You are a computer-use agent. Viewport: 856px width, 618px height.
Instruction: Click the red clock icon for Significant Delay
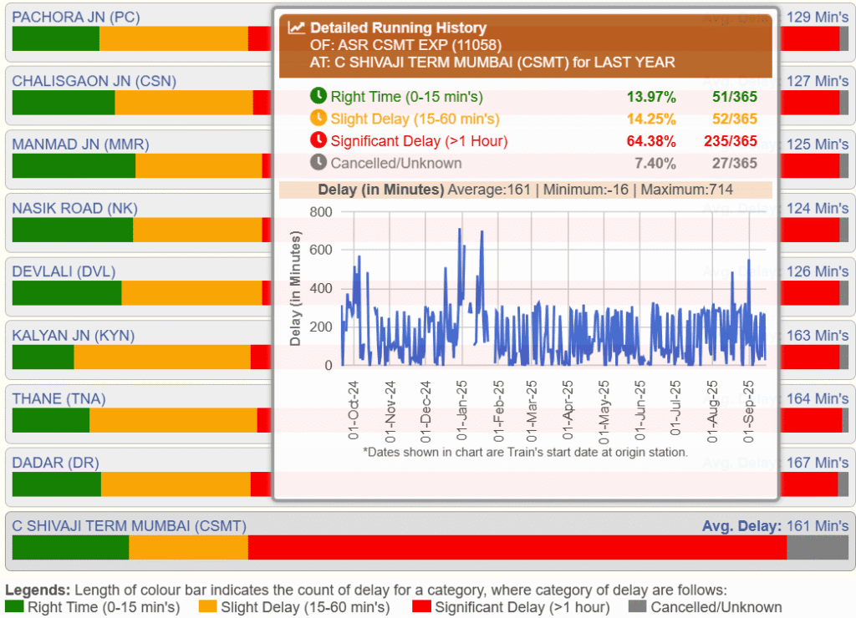click(318, 140)
